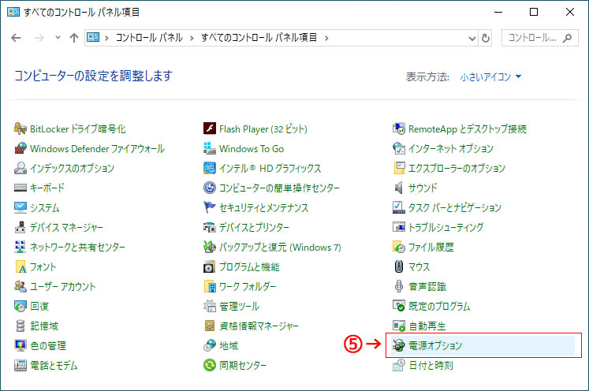Click the デバイスとプリンター icon
589x391 pixels.
pyautogui.click(x=210, y=227)
